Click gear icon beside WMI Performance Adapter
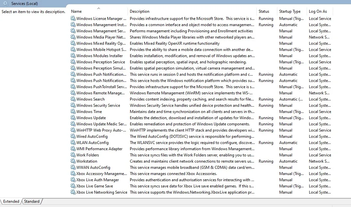 coord(73,149)
